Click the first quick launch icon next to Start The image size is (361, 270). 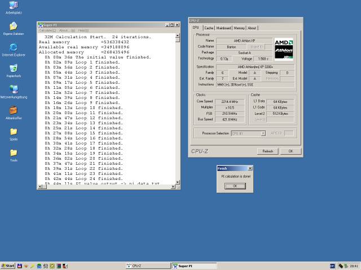tap(20, 266)
